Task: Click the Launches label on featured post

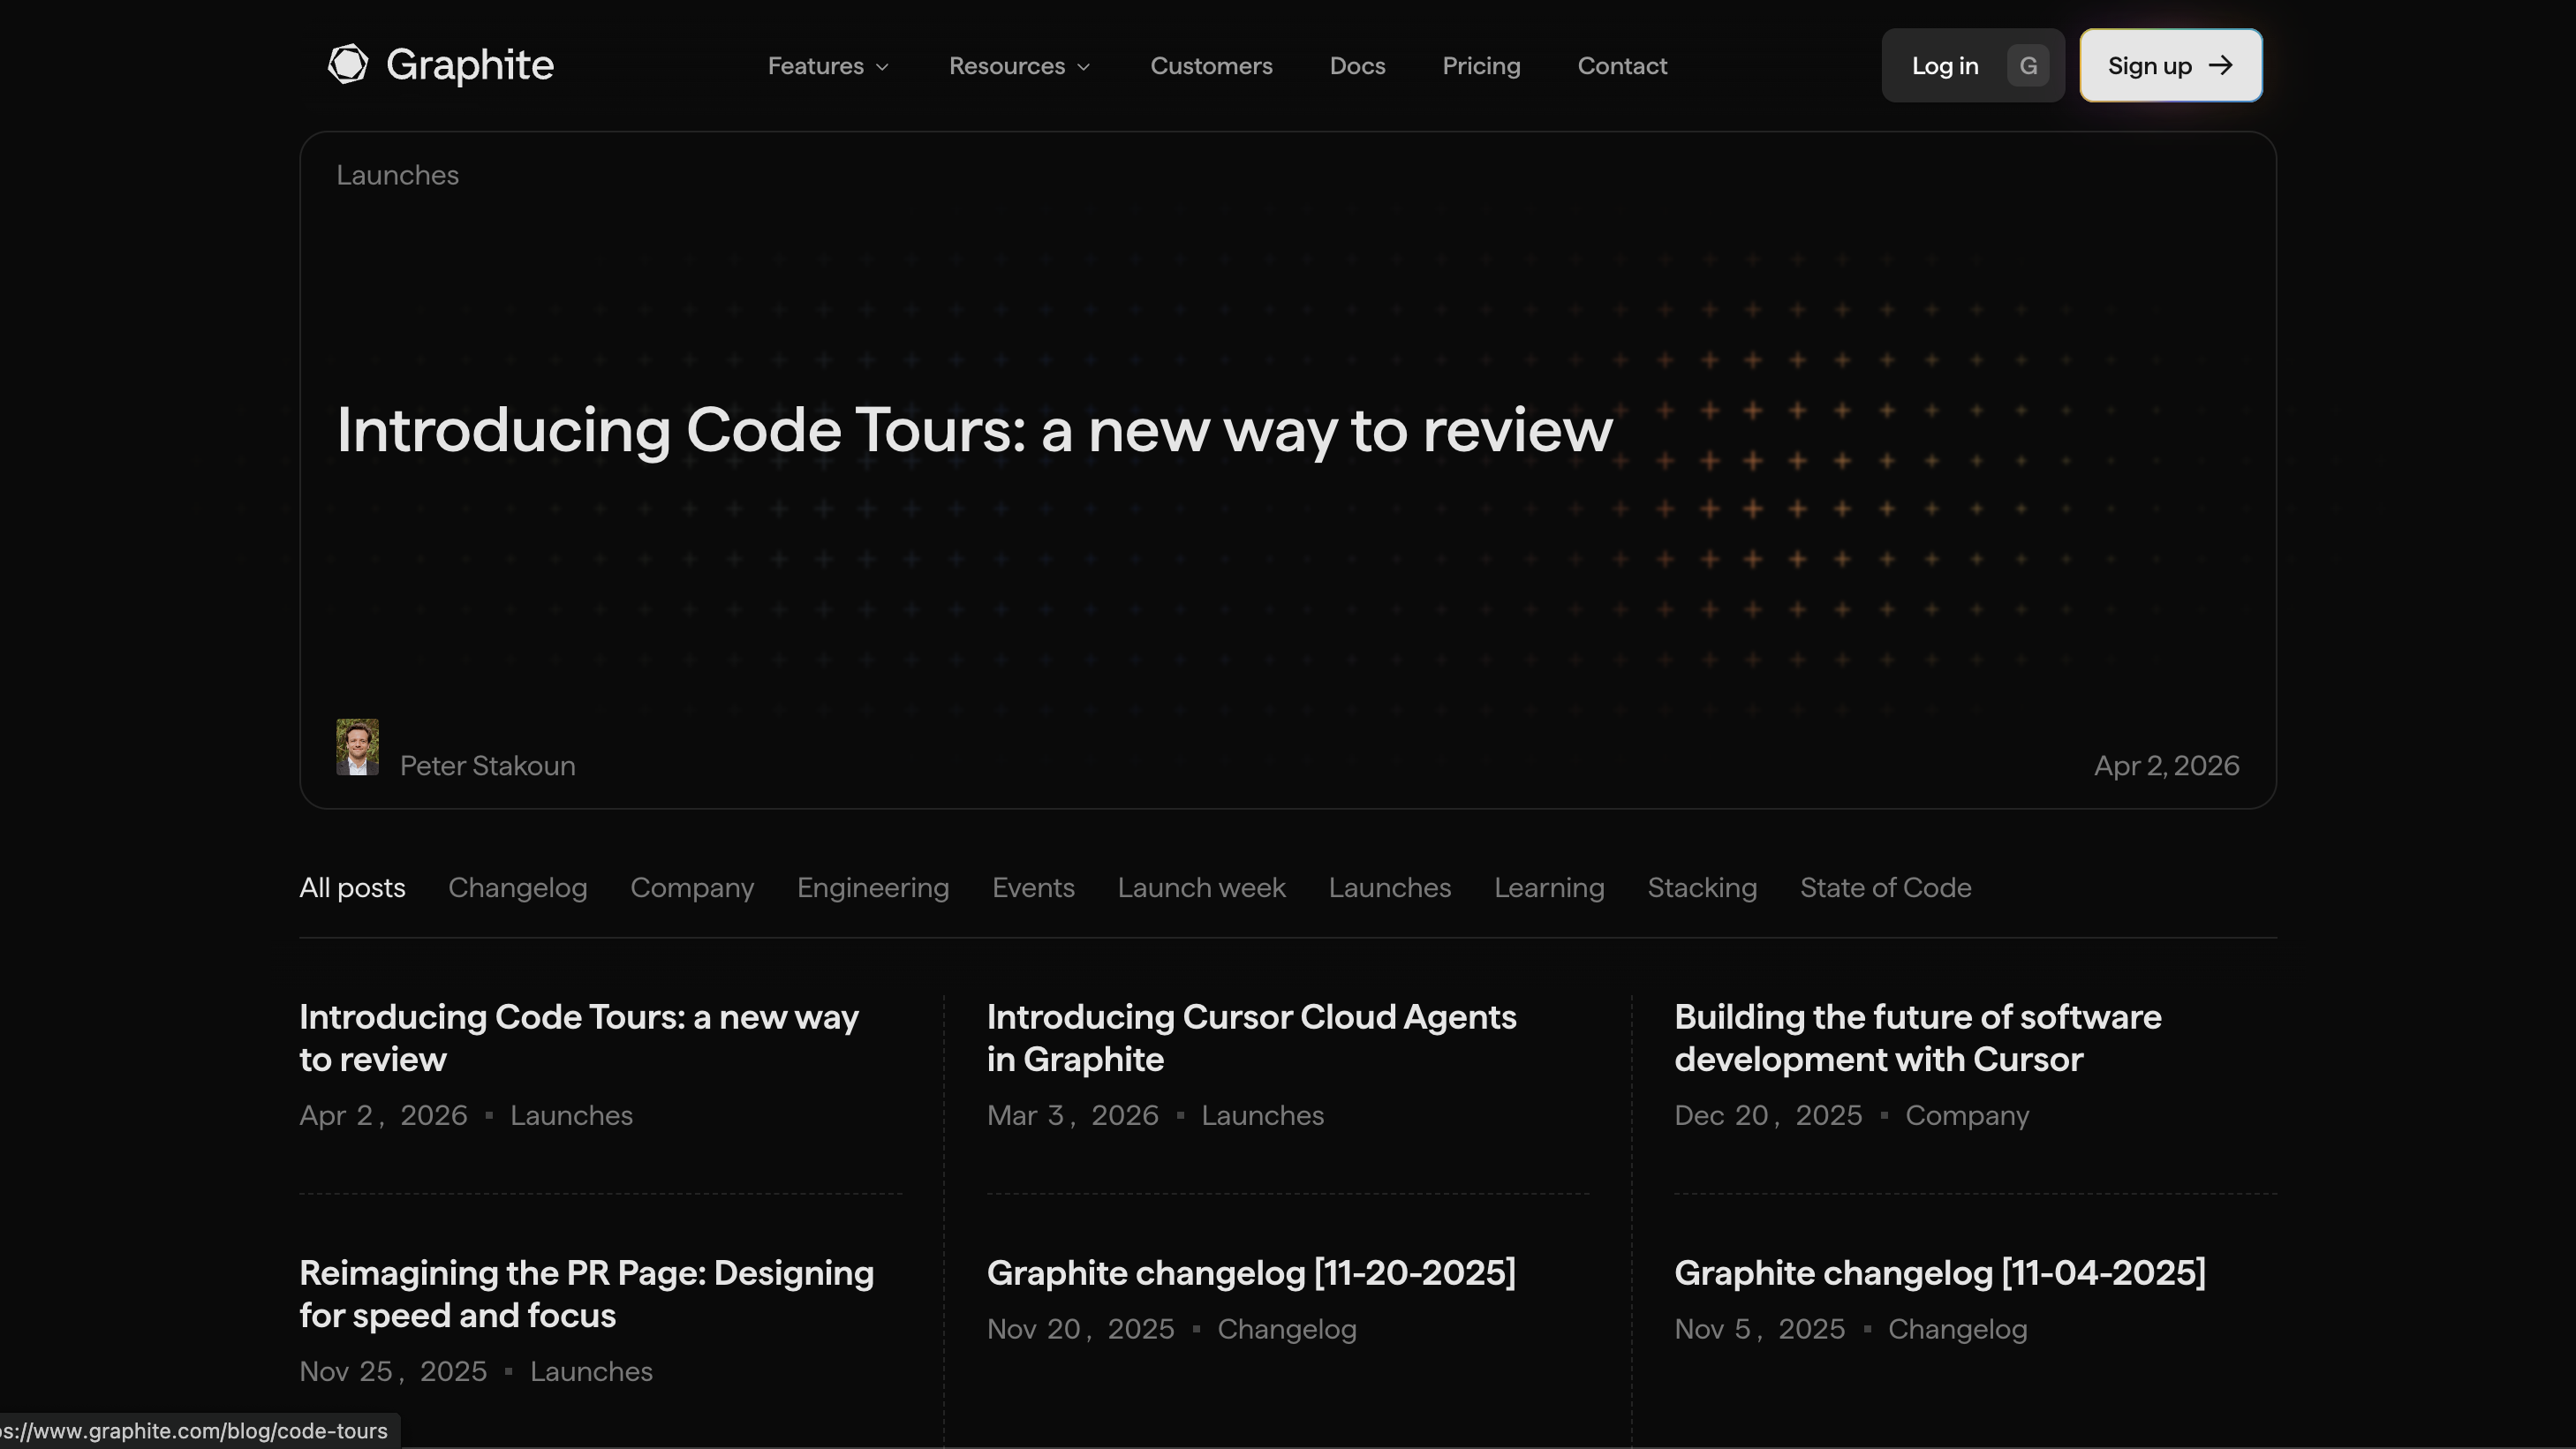Action: point(397,175)
